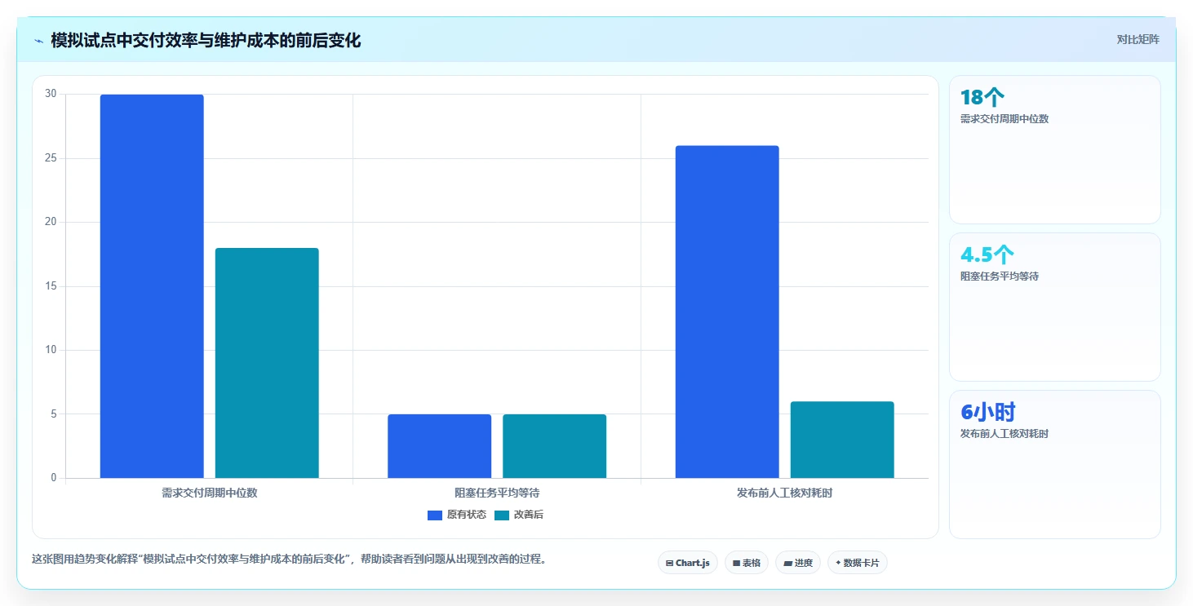The width and height of the screenshot is (1193, 606).
Task: Click the teal 需求交付周期中位数 bar
Action: pos(267,363)
